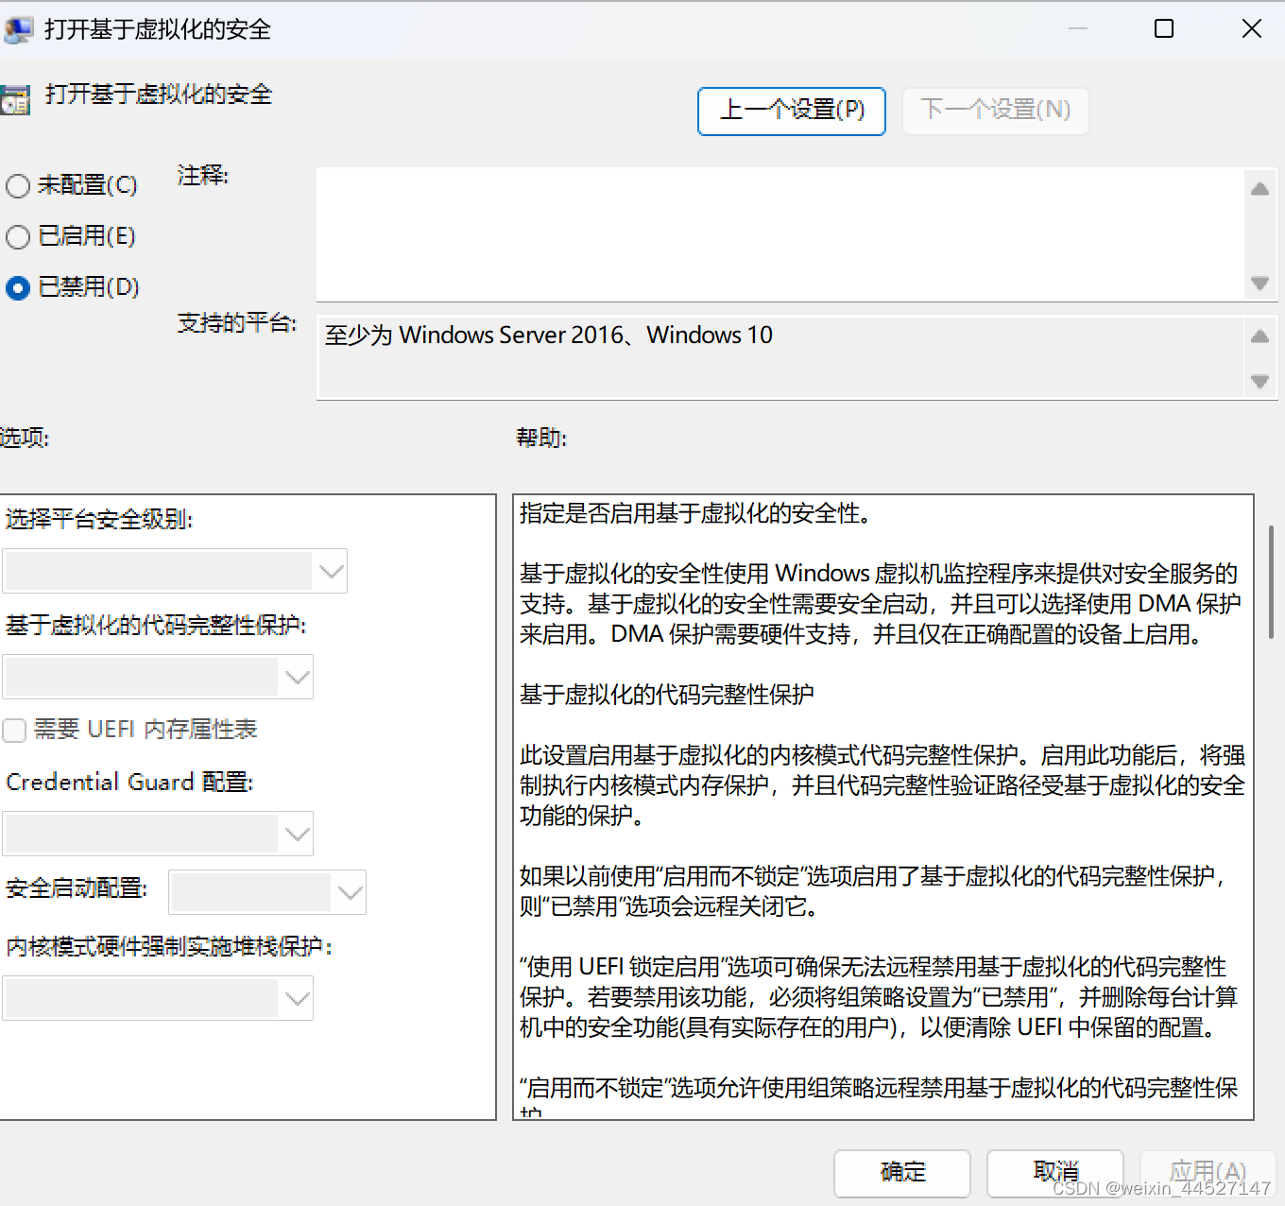Click the 下一个设置(N) button

click(x=995, y=111)
